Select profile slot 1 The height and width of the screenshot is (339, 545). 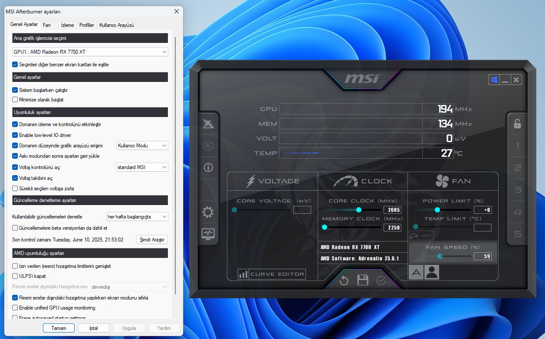517,146
